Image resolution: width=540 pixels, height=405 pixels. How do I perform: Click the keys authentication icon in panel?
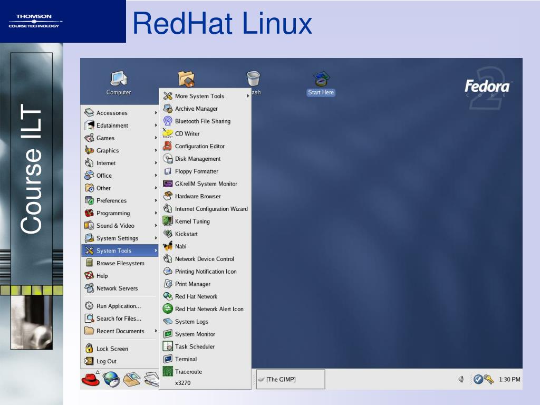pos(488,379)
